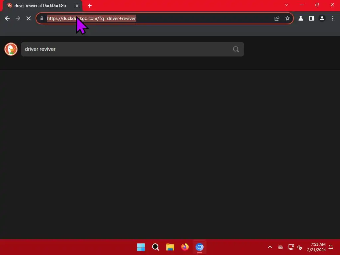Expand the tab search dropdown chevron

[x=287, y=5]
